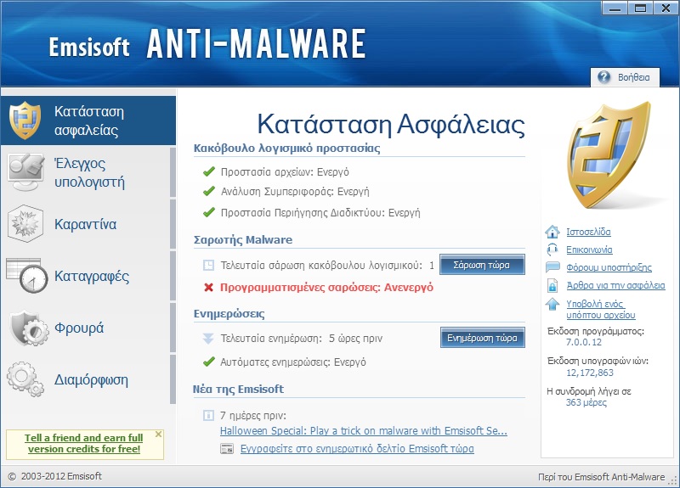Click the checkmark next to Αυτόματες ενημερώσεις
680x488 pixels.
pyautogui.click(x=209, y=362)
